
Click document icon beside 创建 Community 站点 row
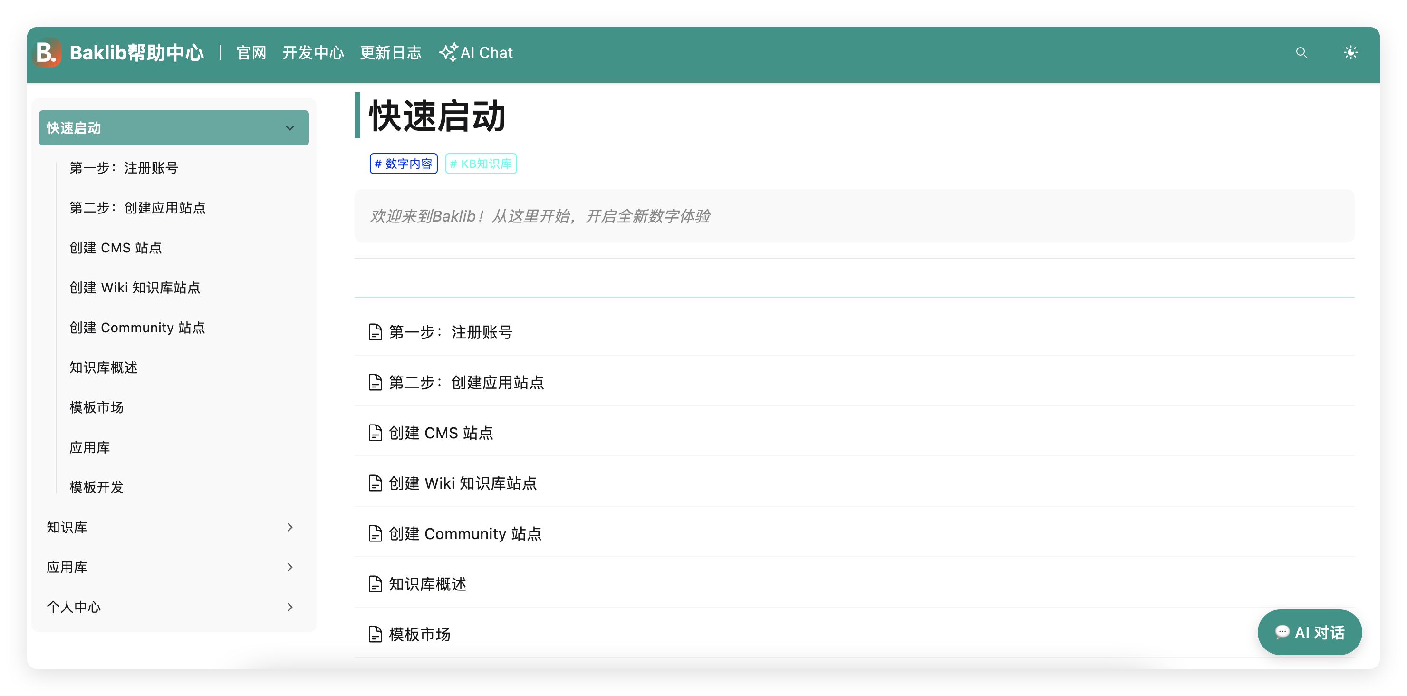pyautogui.click(x=375, y=533)
